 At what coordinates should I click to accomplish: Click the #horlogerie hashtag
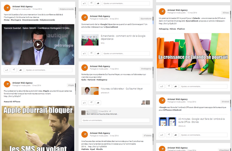[16, 20]
